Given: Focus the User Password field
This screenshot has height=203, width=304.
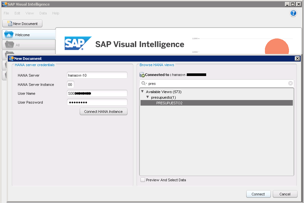Looking at the screenshot, I should [97, 102].
